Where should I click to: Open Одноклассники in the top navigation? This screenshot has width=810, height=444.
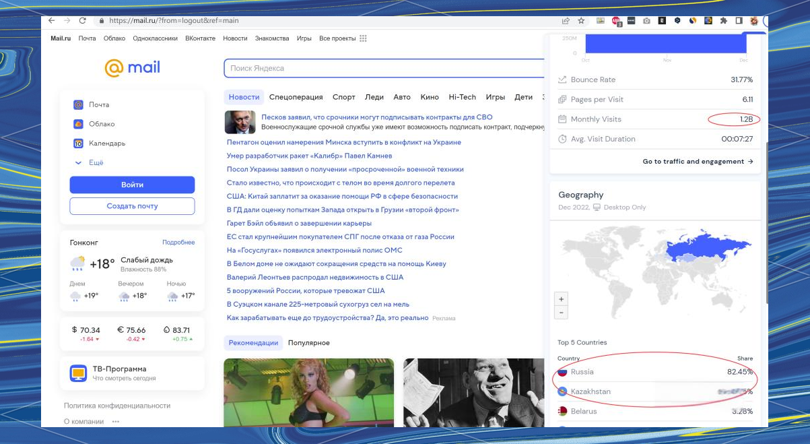(156, 38)
